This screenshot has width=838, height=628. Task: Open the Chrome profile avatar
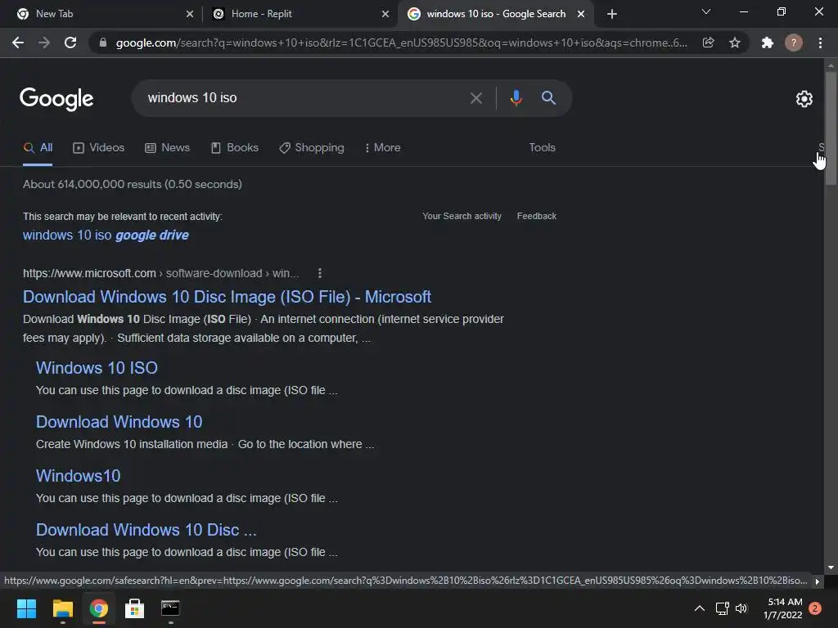(x=794, y=43)
